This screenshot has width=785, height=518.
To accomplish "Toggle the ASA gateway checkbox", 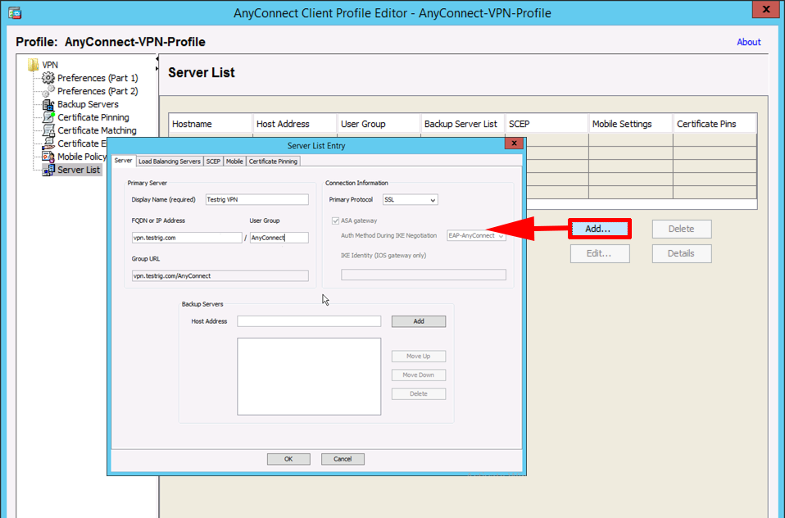I will [x=335, y=220].
